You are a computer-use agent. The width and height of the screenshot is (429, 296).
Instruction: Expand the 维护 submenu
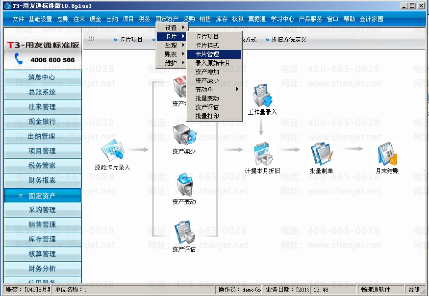tap(172, 63)
